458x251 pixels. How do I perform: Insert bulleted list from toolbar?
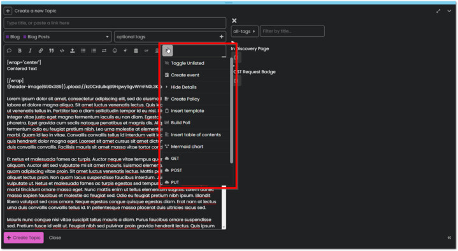[83, 50]
